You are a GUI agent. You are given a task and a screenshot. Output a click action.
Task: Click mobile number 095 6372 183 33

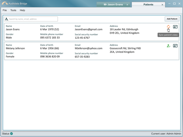50,38
